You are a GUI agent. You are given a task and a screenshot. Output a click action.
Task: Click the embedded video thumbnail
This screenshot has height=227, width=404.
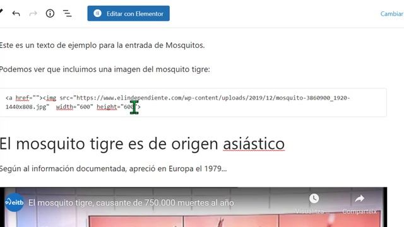coord(193,207)
